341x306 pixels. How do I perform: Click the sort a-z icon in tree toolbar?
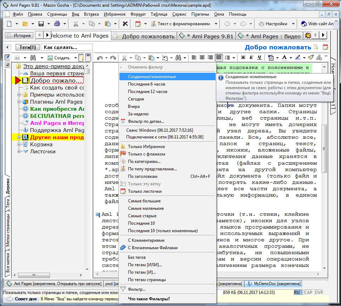(x=17, y=58)
